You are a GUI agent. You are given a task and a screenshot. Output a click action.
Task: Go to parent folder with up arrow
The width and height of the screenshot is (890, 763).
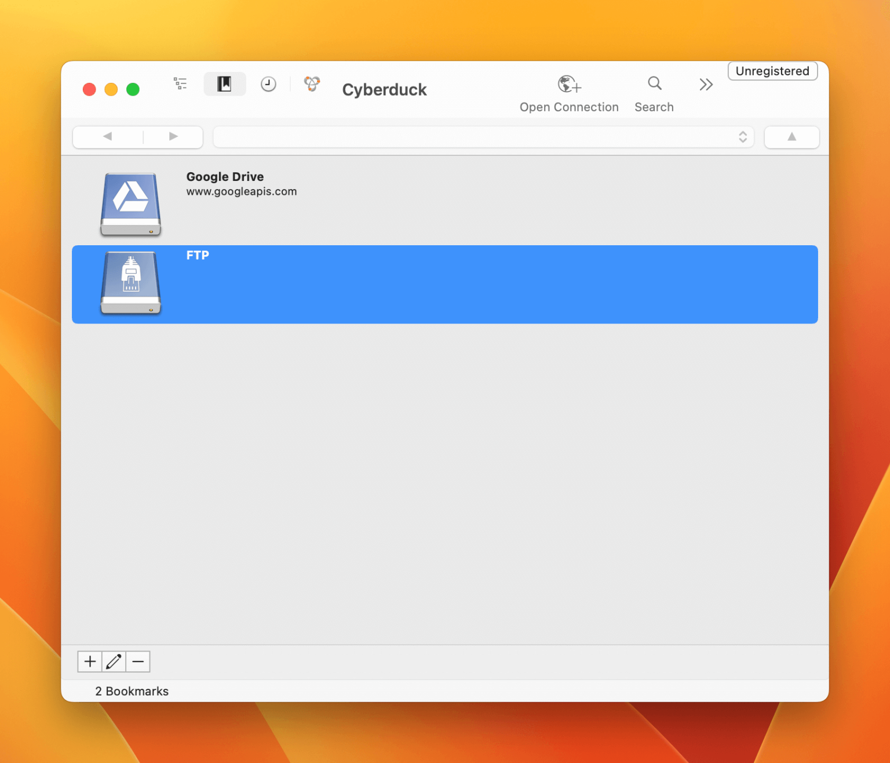click(791, 137)
